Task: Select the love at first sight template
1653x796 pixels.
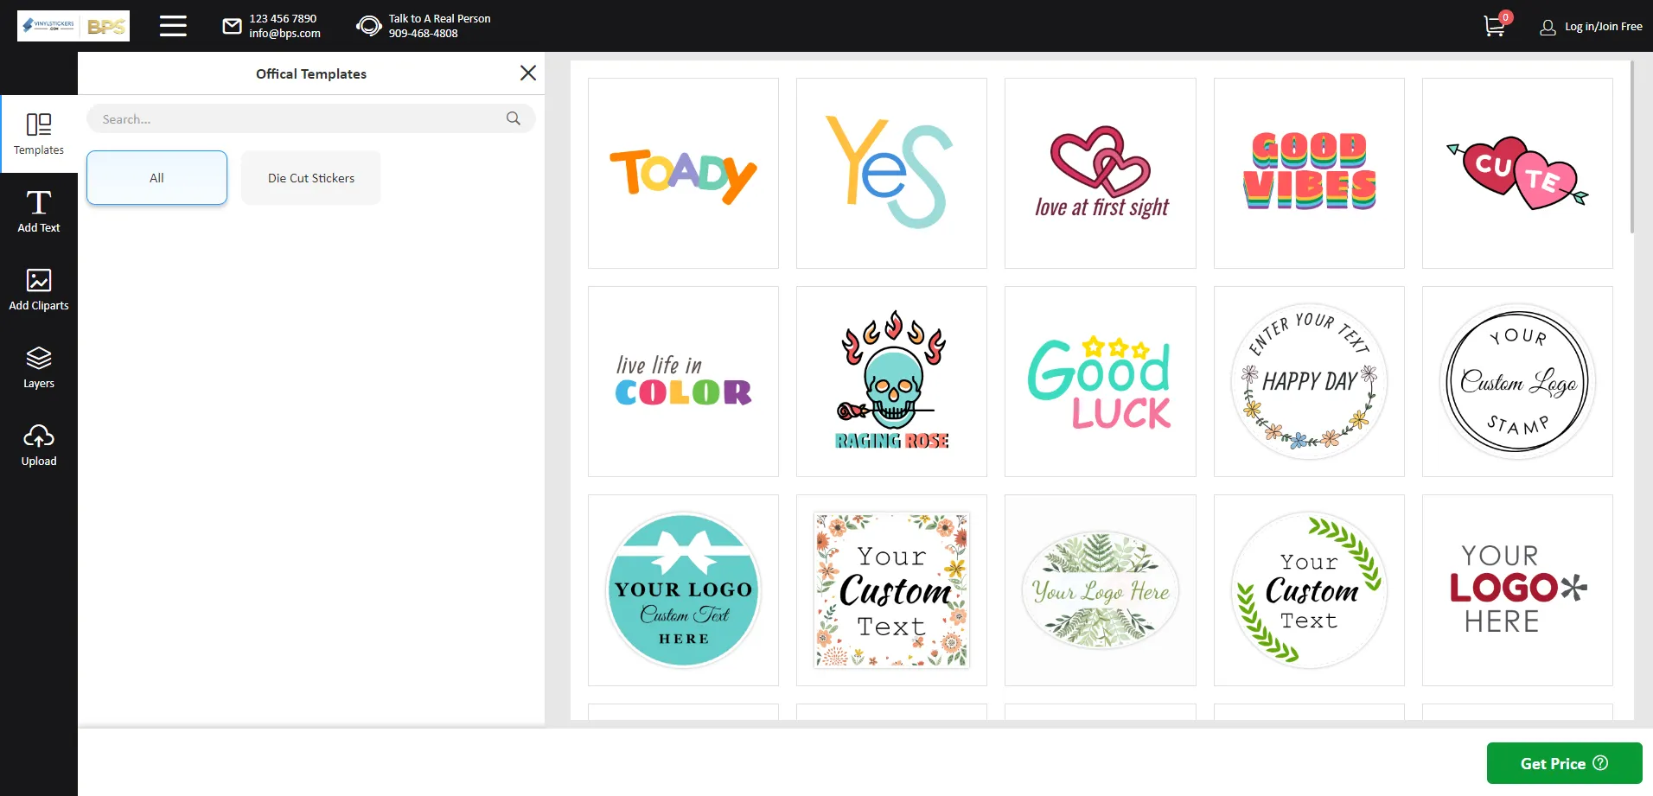Action: point(1100,173)
